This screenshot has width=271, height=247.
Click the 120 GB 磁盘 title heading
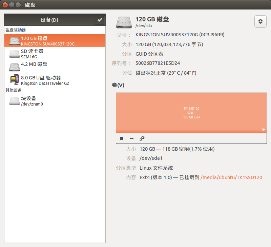[x=152, y=19]
